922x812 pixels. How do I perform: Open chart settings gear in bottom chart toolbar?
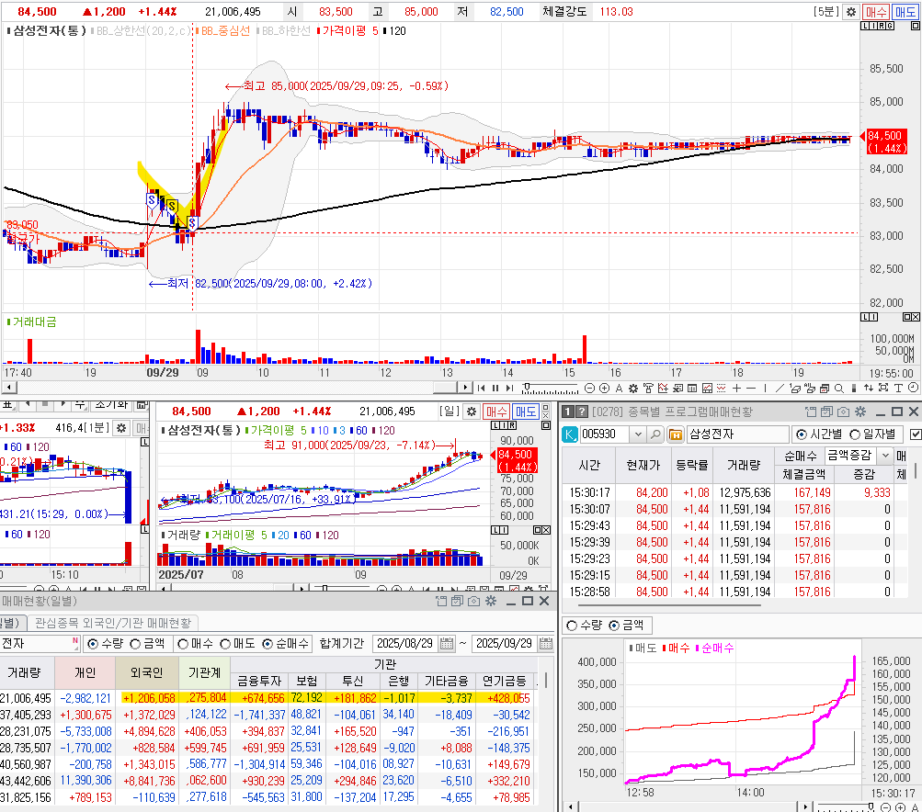633,389
